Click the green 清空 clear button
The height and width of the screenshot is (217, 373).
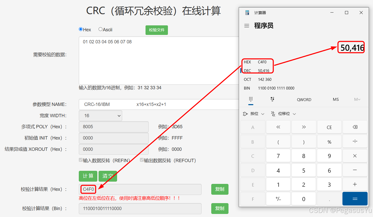point(108,176)
